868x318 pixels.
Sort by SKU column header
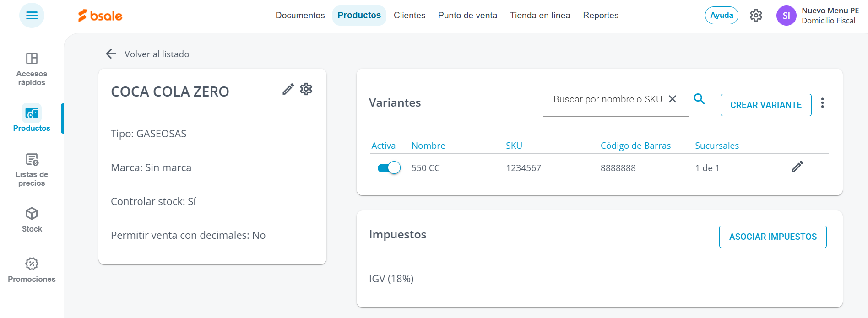[514, 146]
